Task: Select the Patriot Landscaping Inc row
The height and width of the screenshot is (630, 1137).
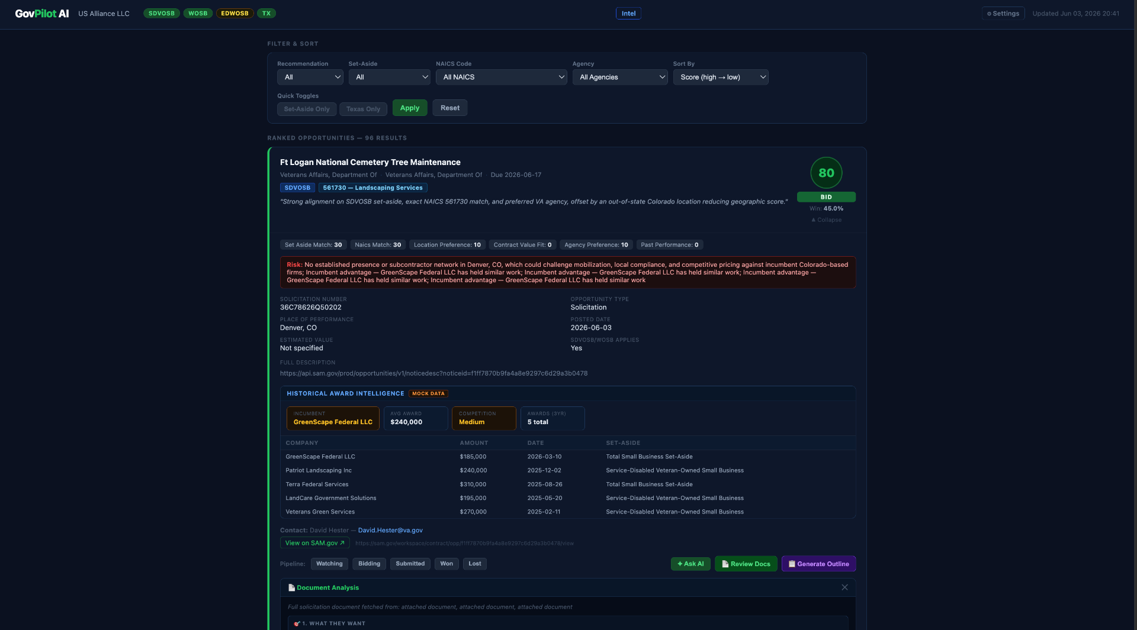Action: (568, 470)
